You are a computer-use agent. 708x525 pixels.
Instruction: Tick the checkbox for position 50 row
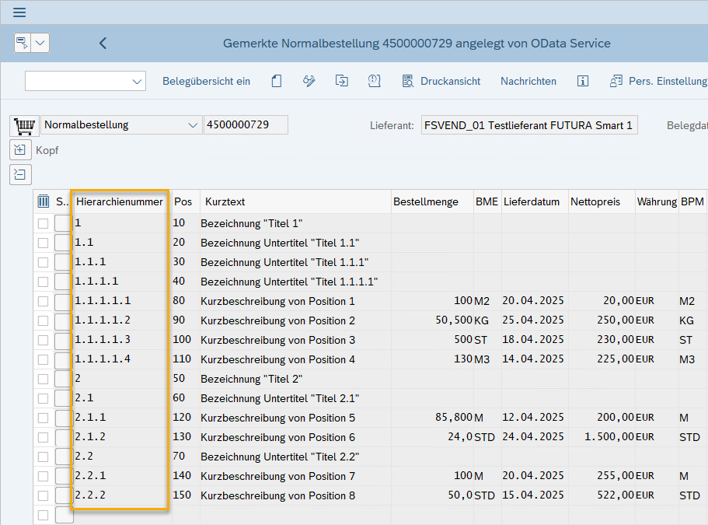pyautogui.click(x=44, y=379)
